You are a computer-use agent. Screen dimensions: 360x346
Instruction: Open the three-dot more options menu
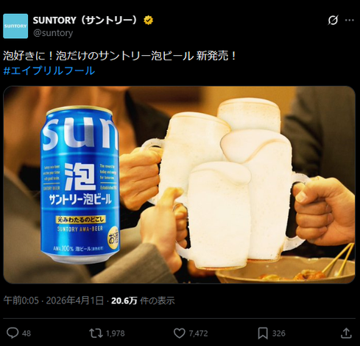(350, 20)
